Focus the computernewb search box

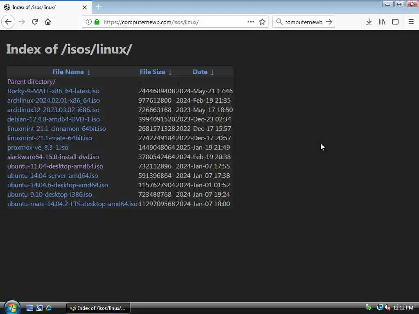pos(304,22)
